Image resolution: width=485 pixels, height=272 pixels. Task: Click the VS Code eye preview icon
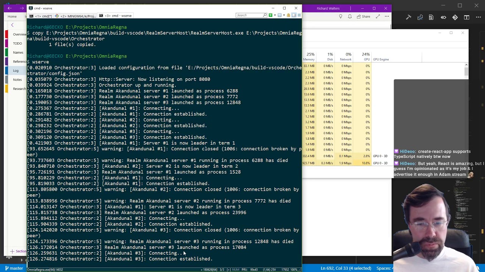[x=443, y=17]
